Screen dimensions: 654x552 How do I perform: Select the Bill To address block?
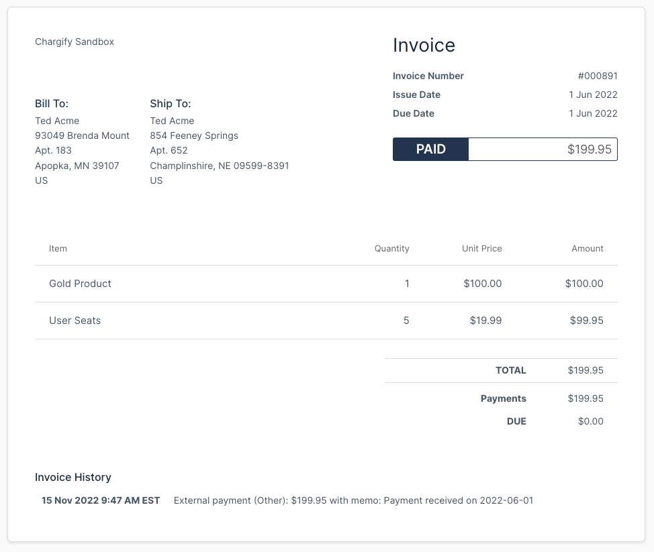point(82,142)
